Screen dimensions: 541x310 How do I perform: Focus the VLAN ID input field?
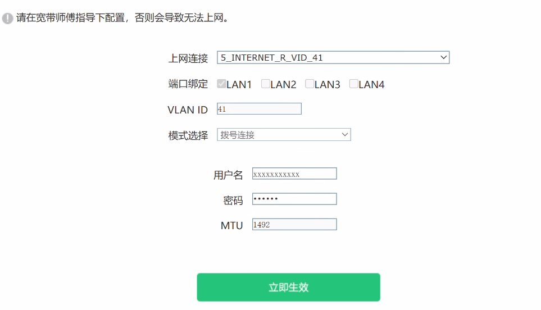(259, 109)
